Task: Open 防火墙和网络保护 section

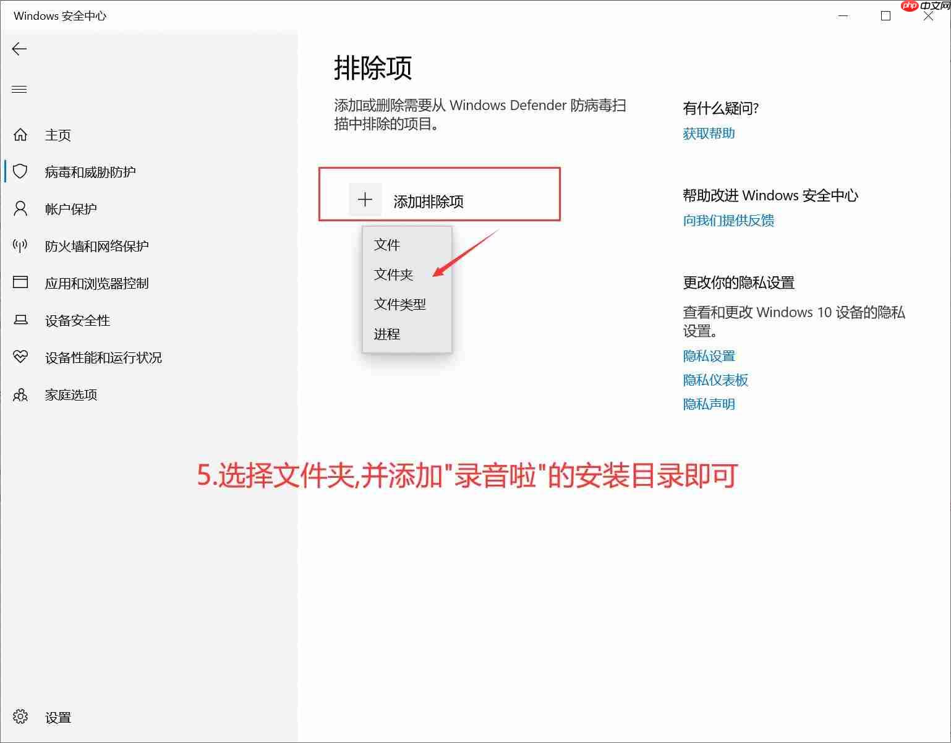Action: tap(97, 246)
